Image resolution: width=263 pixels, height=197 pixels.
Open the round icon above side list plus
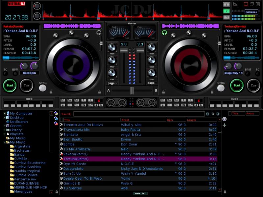click(225, 119)
